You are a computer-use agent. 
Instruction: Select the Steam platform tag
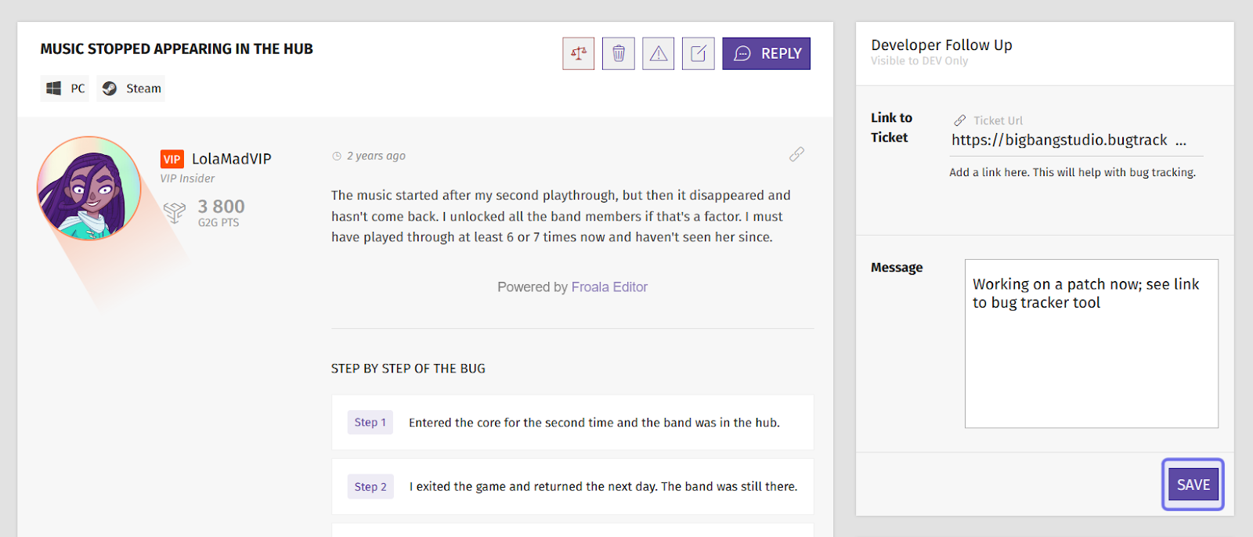pyautogui.click(x=131, y=88)
